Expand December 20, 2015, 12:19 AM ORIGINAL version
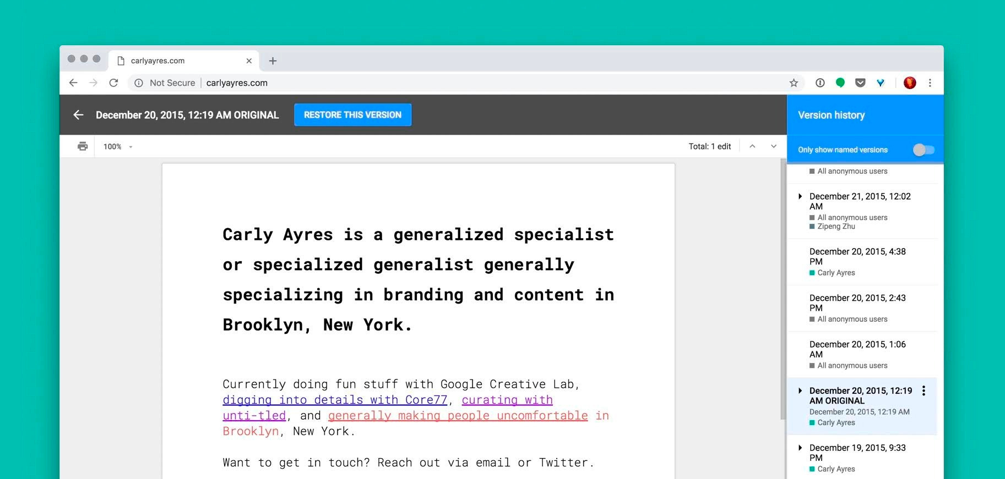 tap(800, 391)
